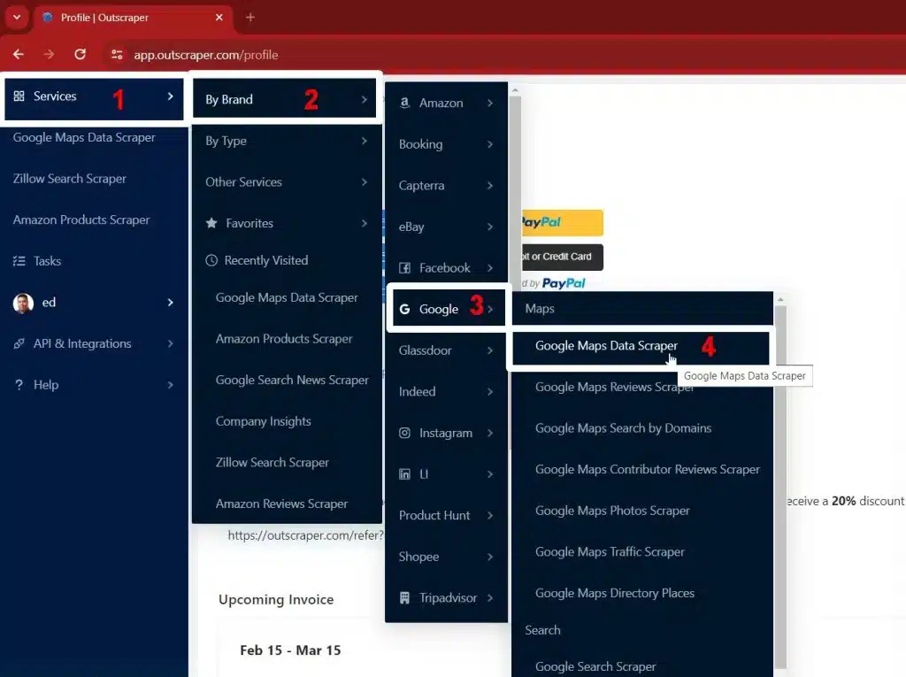The height and width of the screenshot is (677, 906).
Task: Click the Amazon logo icon
Action: tap(404, 103)
